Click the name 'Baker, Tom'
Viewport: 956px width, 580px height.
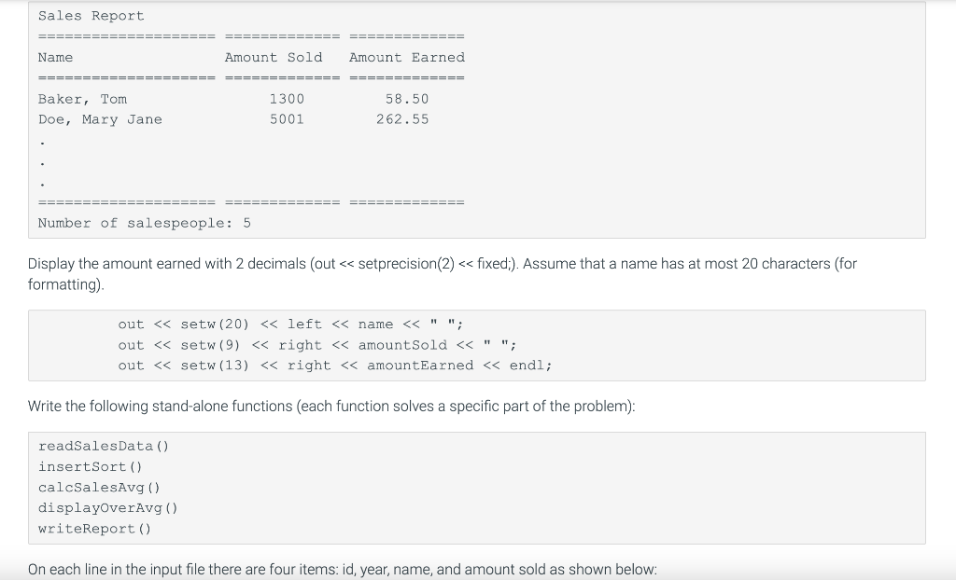pos(82,99)
